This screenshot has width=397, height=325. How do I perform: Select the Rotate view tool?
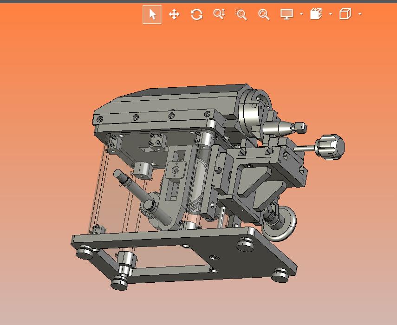tap(196, 14)
